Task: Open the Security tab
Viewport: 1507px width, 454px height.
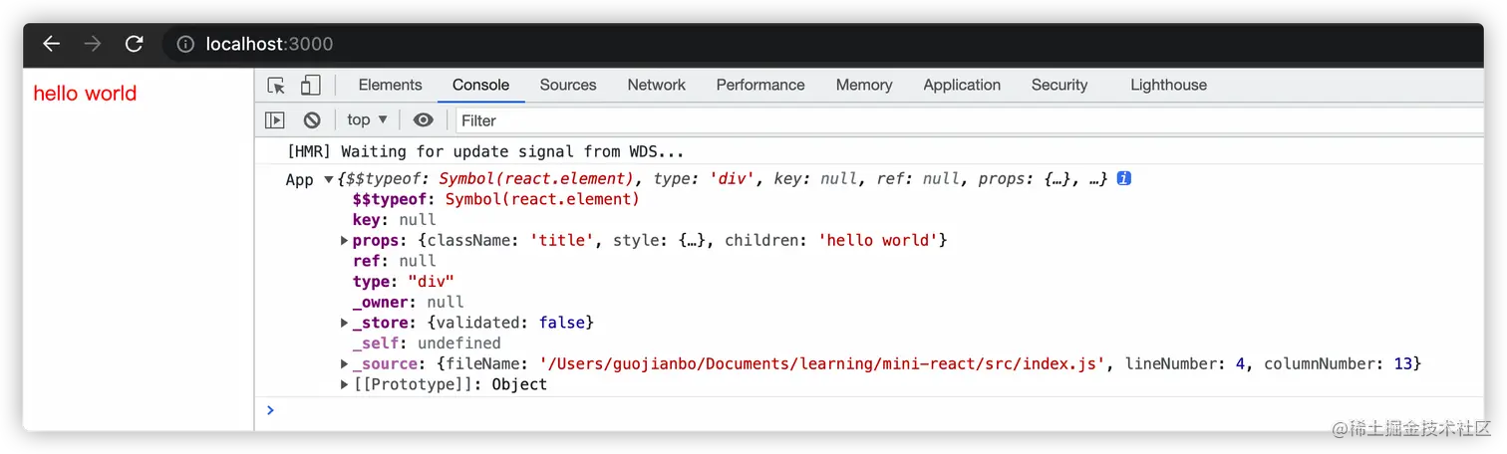Action: coord(1059,85)
